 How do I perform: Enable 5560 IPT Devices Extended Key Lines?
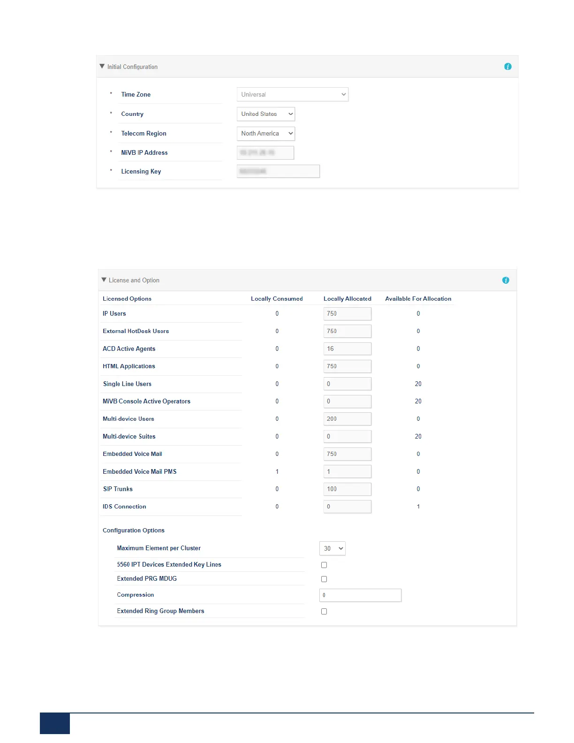(324, 565)
